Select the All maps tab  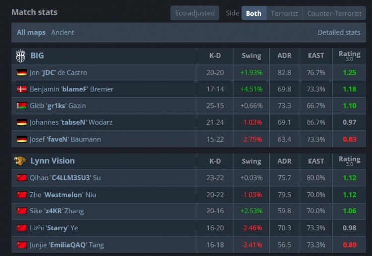click(x=31, y=32)
